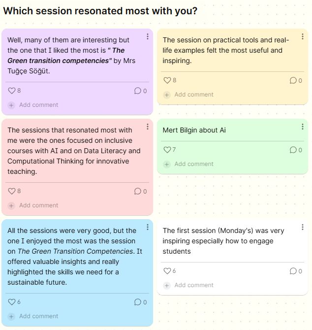Add comment to the Mert Bilgin post
This screenshot has height=330, width=312.
(x=193, y=164)
